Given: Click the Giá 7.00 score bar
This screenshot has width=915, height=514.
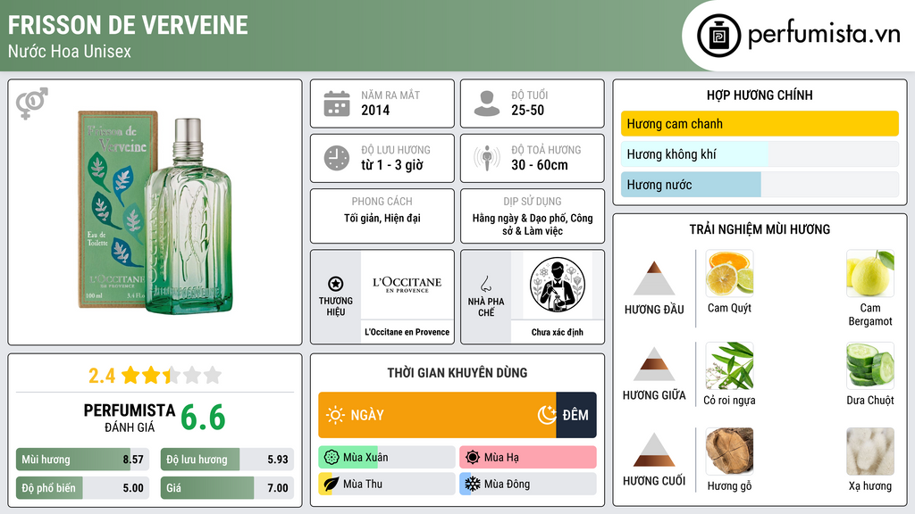Looking at the screenshot, I should click(227, 488).
